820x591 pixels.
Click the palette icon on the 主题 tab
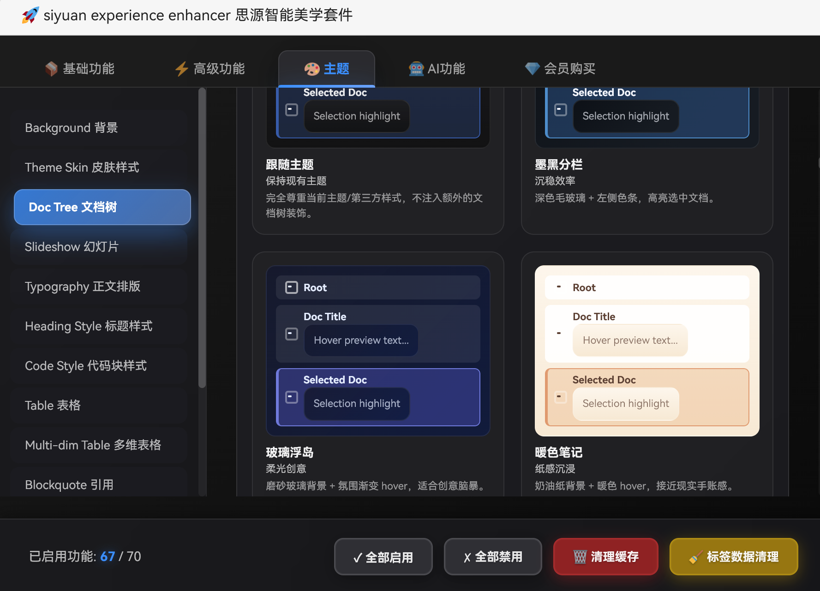click(312, 69)
